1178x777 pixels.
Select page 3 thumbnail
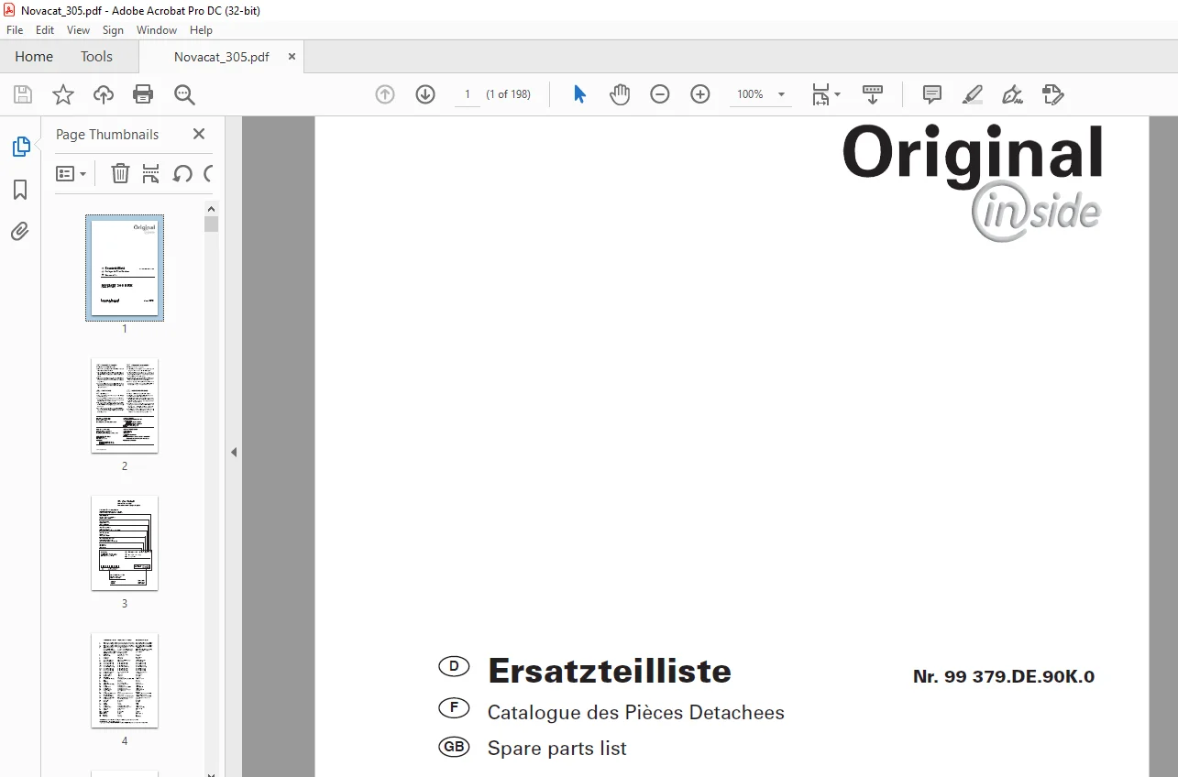(x=125, y=543)
